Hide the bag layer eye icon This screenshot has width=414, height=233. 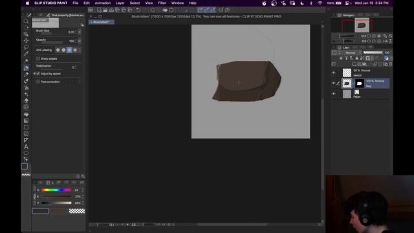point(334,83)
